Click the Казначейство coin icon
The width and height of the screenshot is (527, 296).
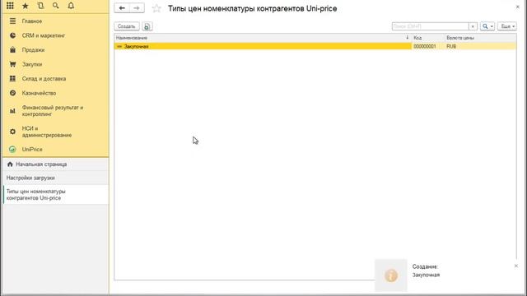13,93
